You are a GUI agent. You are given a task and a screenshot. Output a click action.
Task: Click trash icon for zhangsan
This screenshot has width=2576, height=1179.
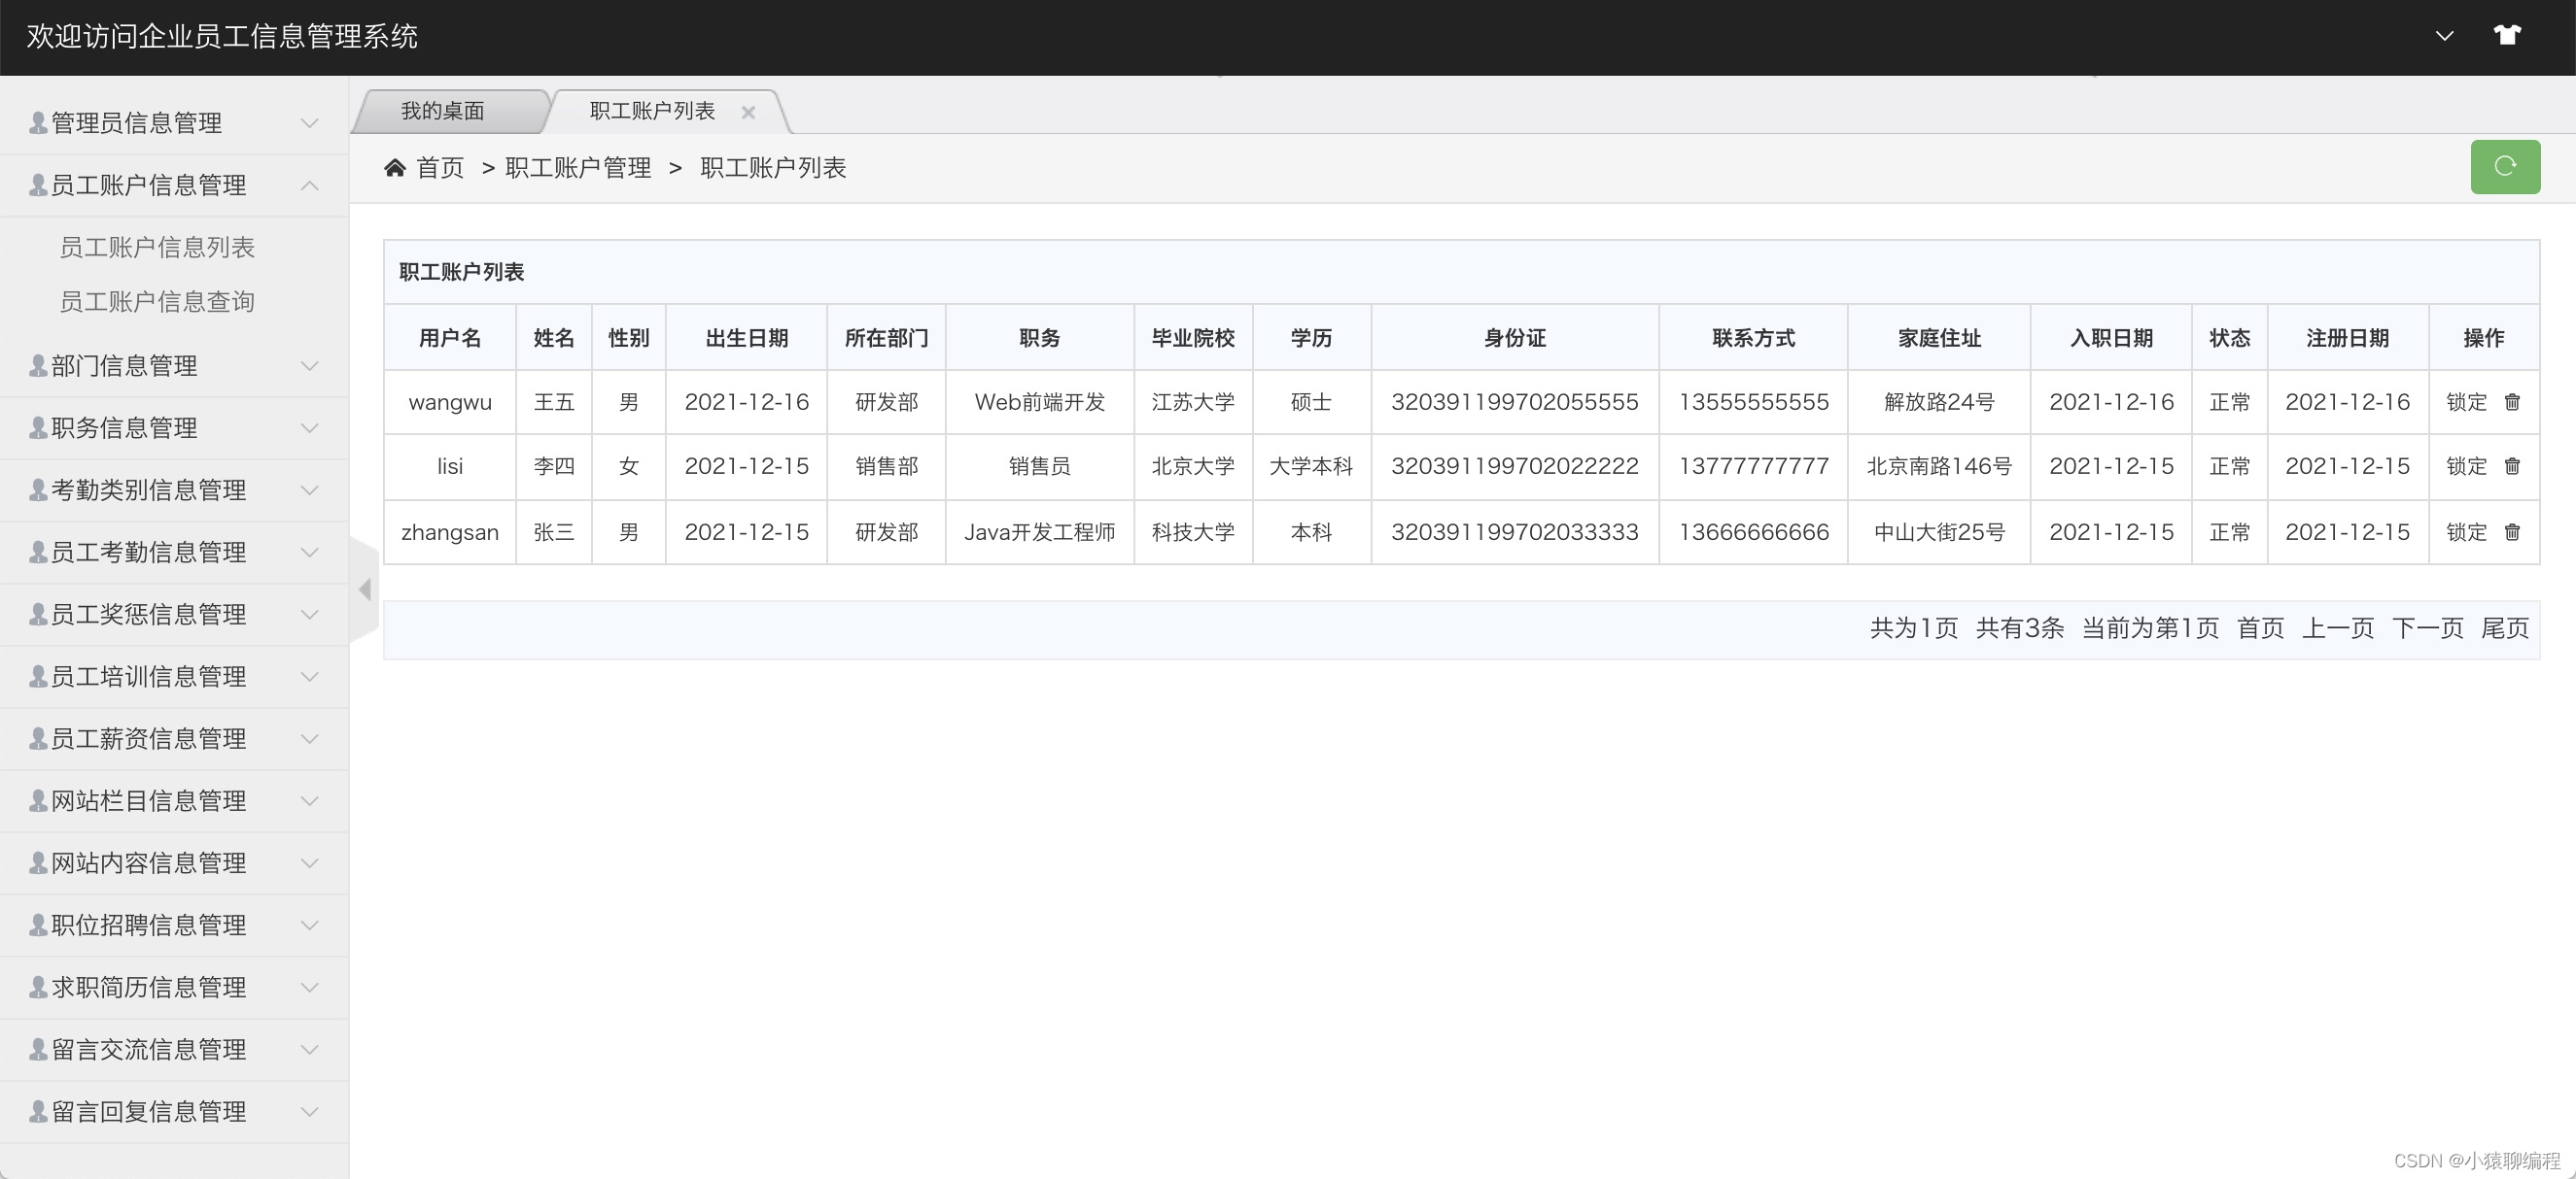[x=2512, y=531]
